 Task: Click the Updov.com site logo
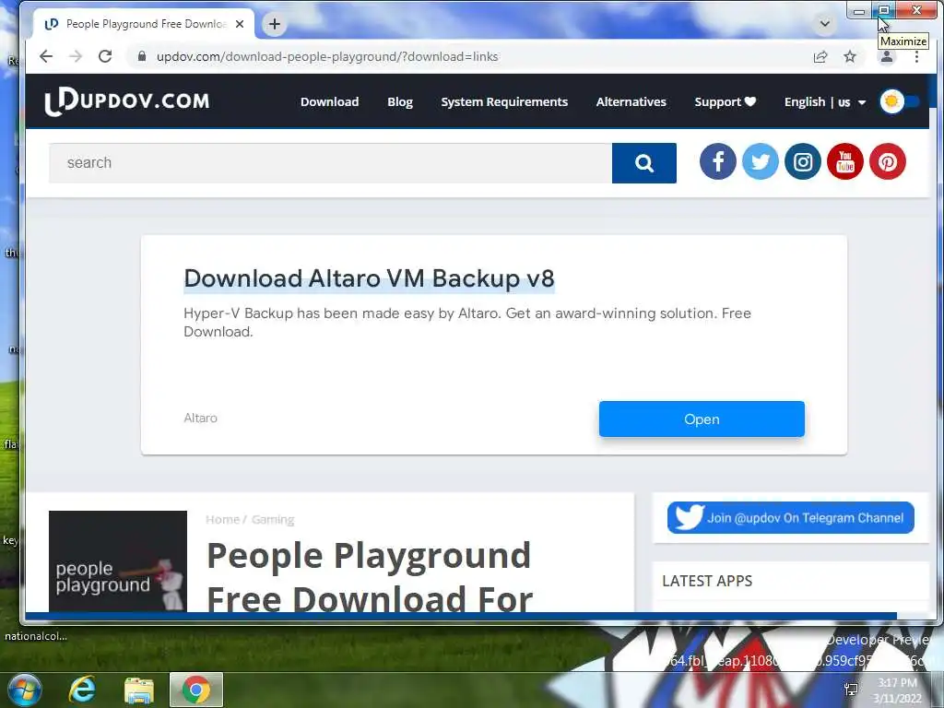point(127,101)
